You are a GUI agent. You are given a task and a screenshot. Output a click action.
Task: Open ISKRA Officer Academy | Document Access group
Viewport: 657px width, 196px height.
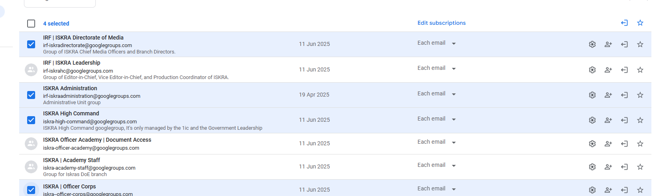pos(97,140)
